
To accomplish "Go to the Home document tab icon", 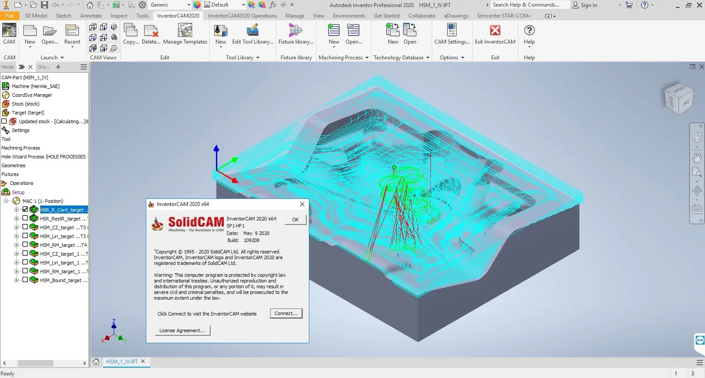I will click(96, 362).
